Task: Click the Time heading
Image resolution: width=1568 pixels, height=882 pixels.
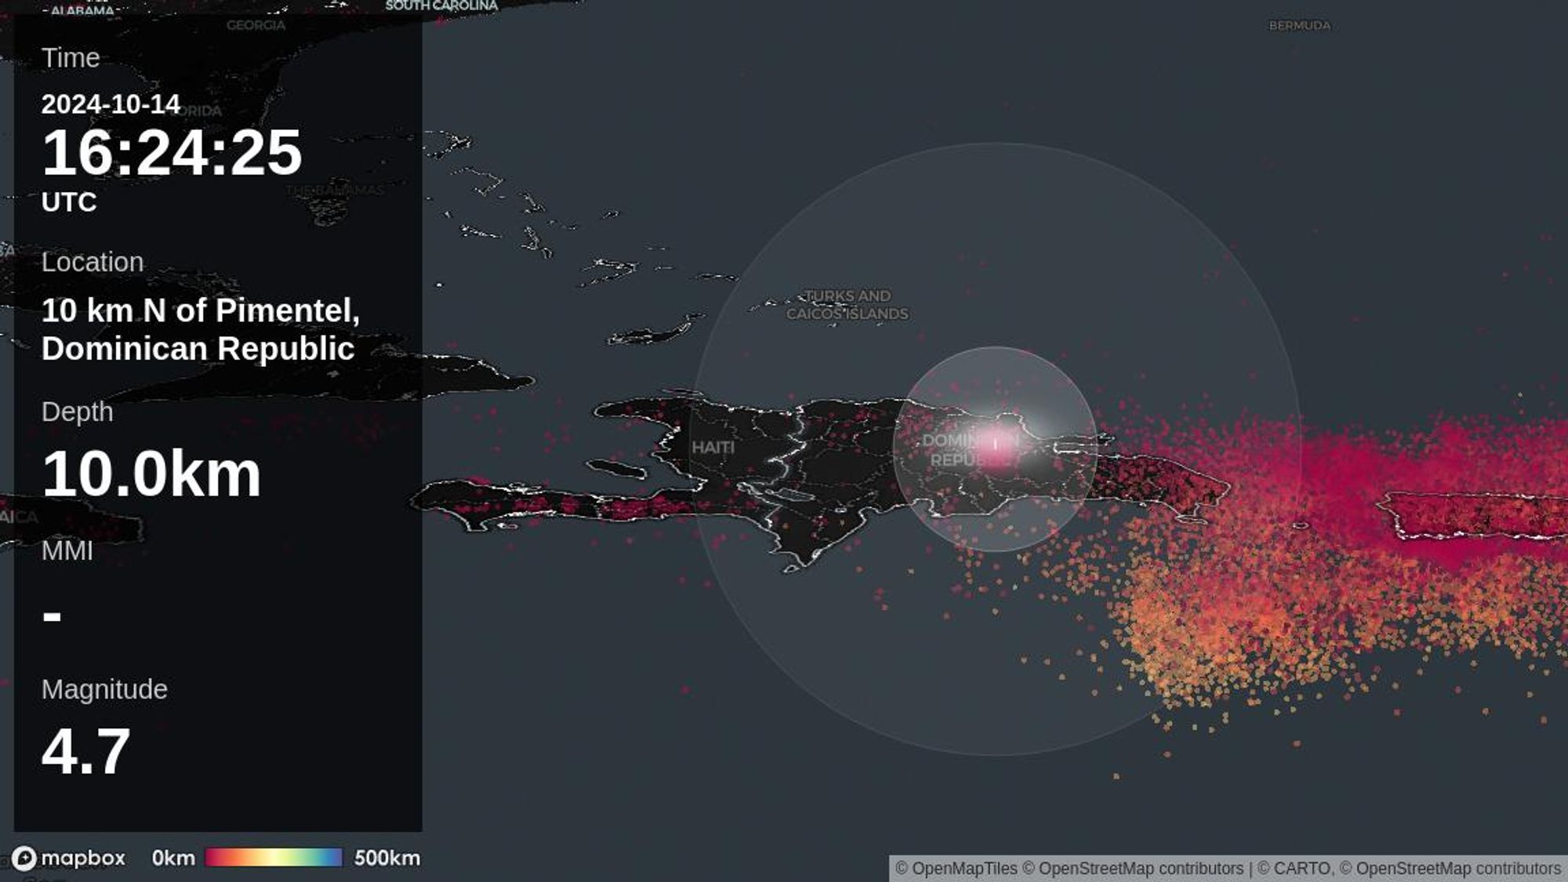Action: tap(71, 58)
